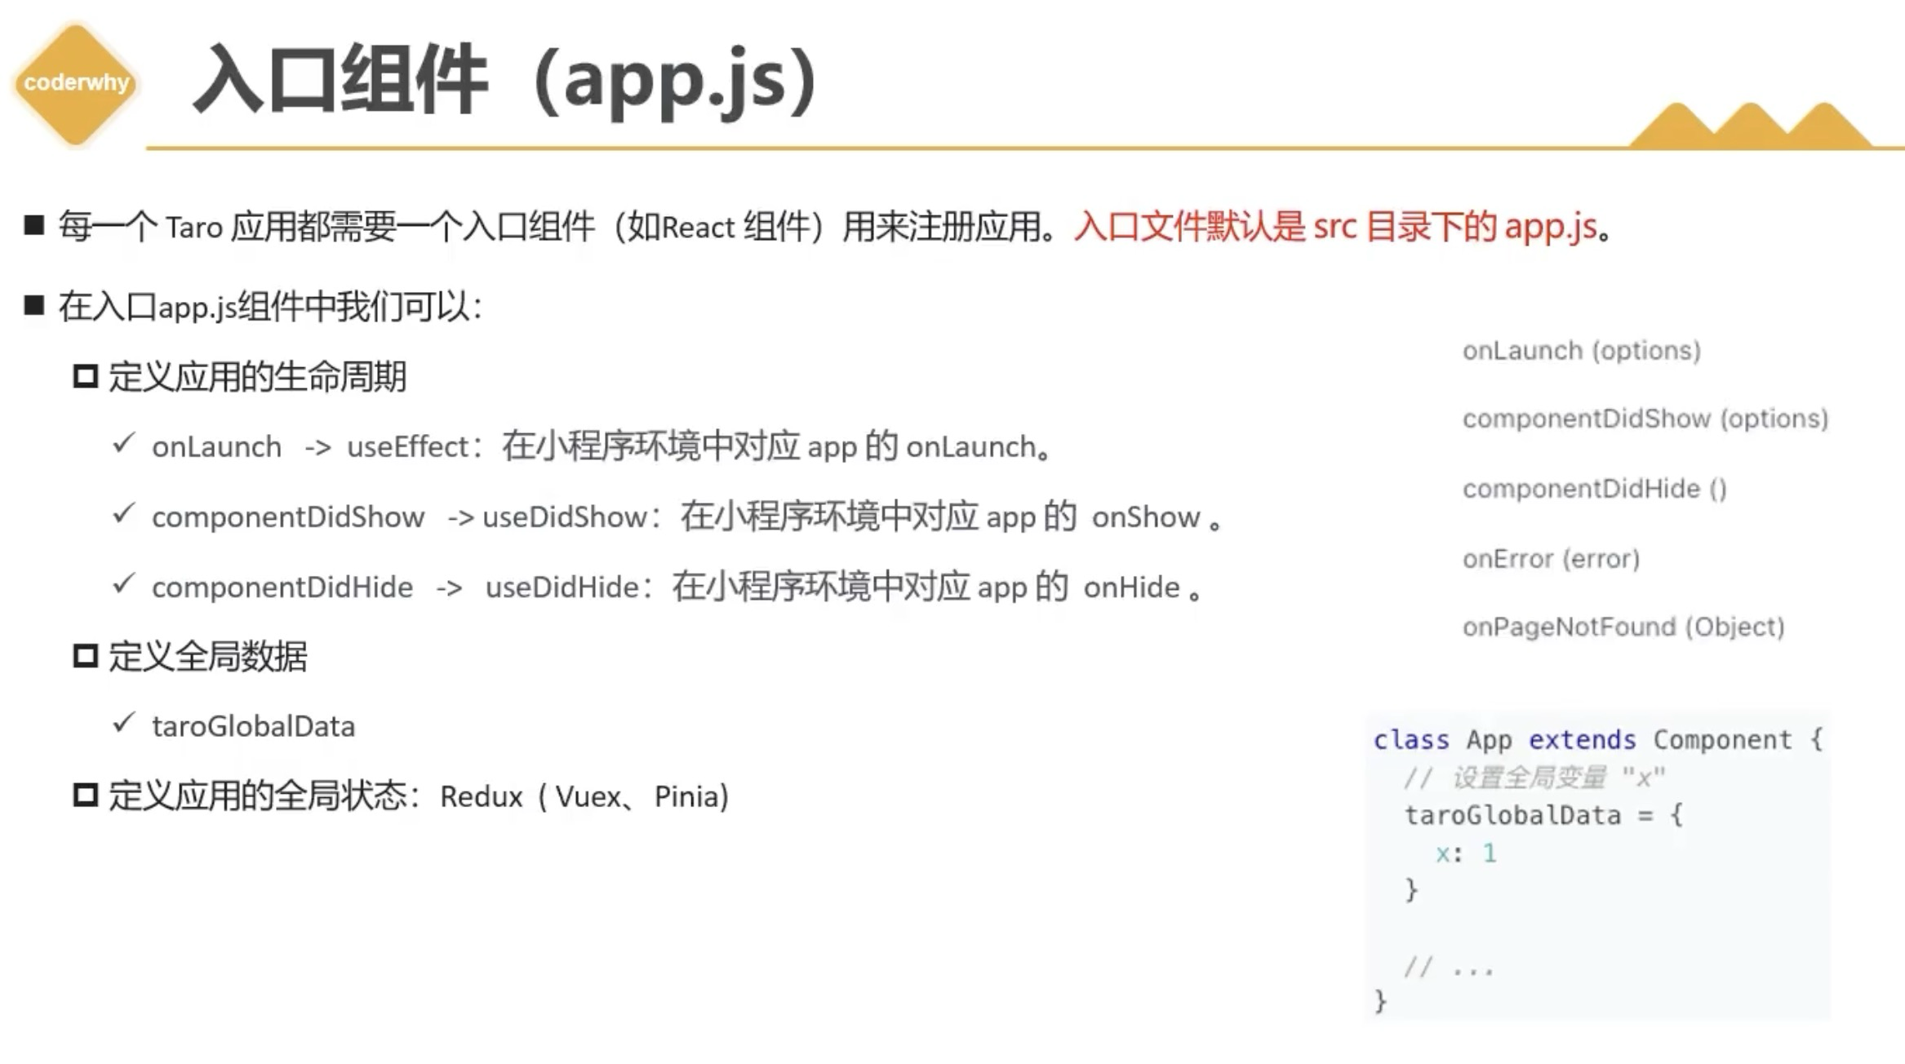Click the taroGlobalData bullet item
The width and height of the screenshot is (1905, 1064).
click(x=254, y=726)
